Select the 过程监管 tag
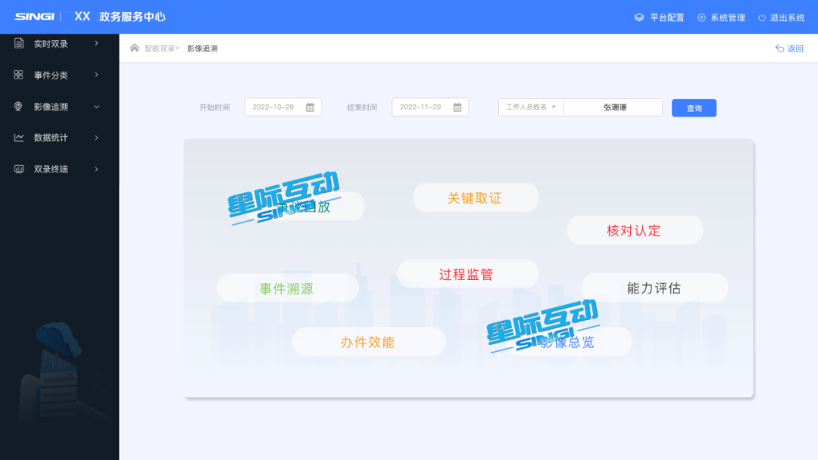 (467, 275)
